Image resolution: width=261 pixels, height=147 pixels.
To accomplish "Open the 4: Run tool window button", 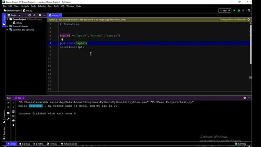I will [12, 144].
